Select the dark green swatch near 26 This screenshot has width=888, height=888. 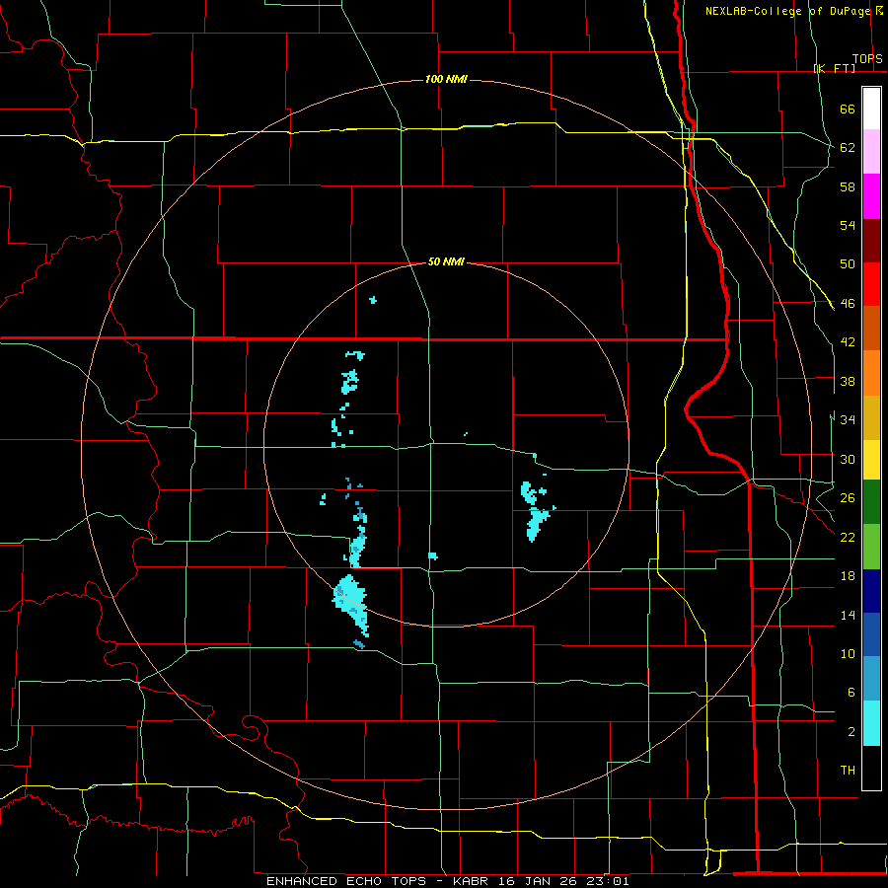click(871, 502)
